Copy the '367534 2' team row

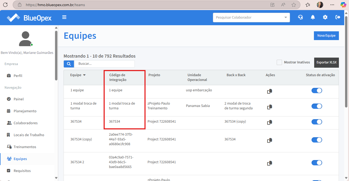(270, 163)
